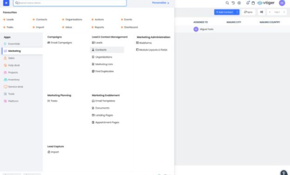Click the user profile avatar

pos(282,3)
